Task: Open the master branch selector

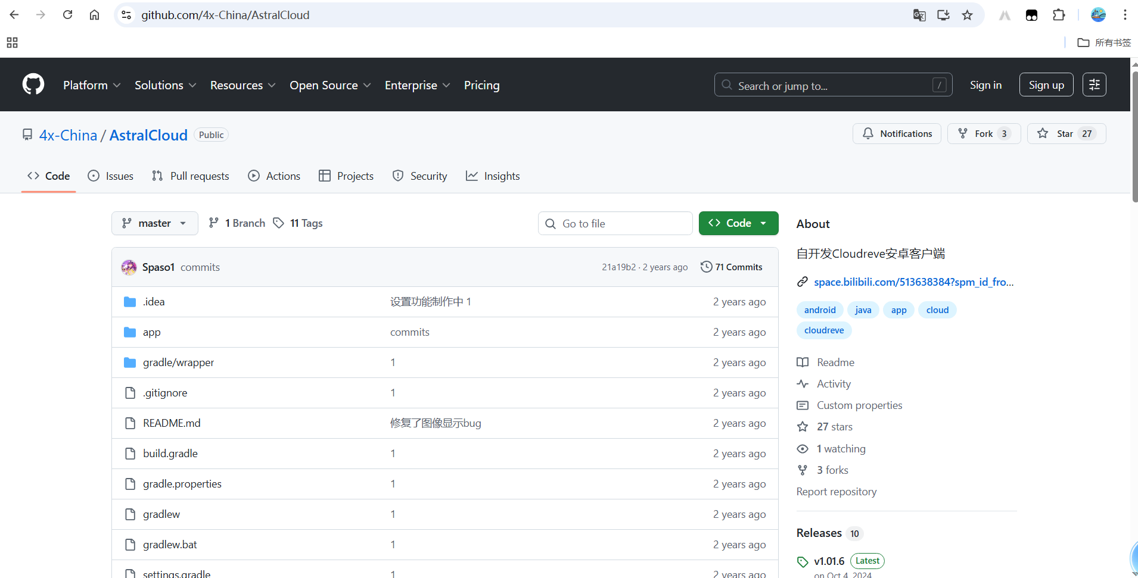Action: click(x=155, y=223)
